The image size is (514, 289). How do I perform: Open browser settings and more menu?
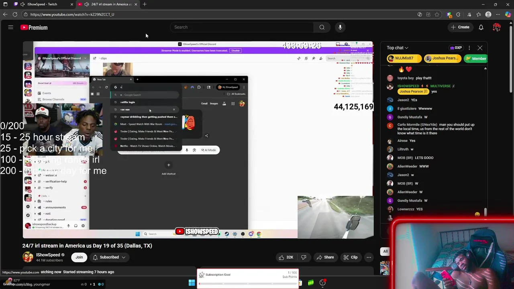498,14
